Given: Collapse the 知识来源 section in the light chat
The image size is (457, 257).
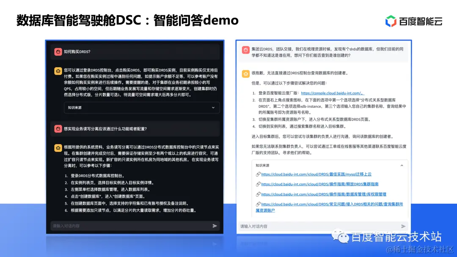Looking at the screenshot, I should click(x=402, y=165).
